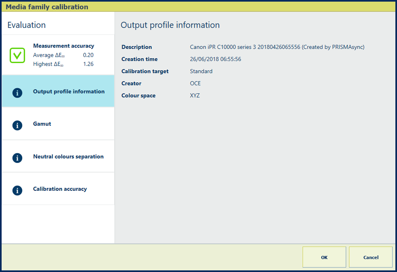Click the Calibration target value Standard
The width and height of the screenshot is (397, 272).
[201, 71]
